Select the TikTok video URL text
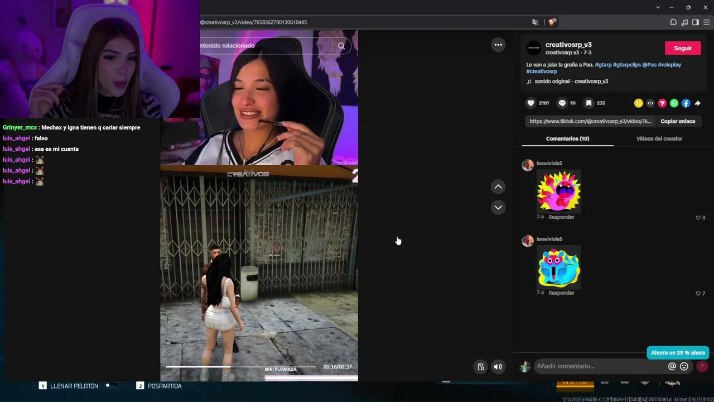 click(590, 121)
